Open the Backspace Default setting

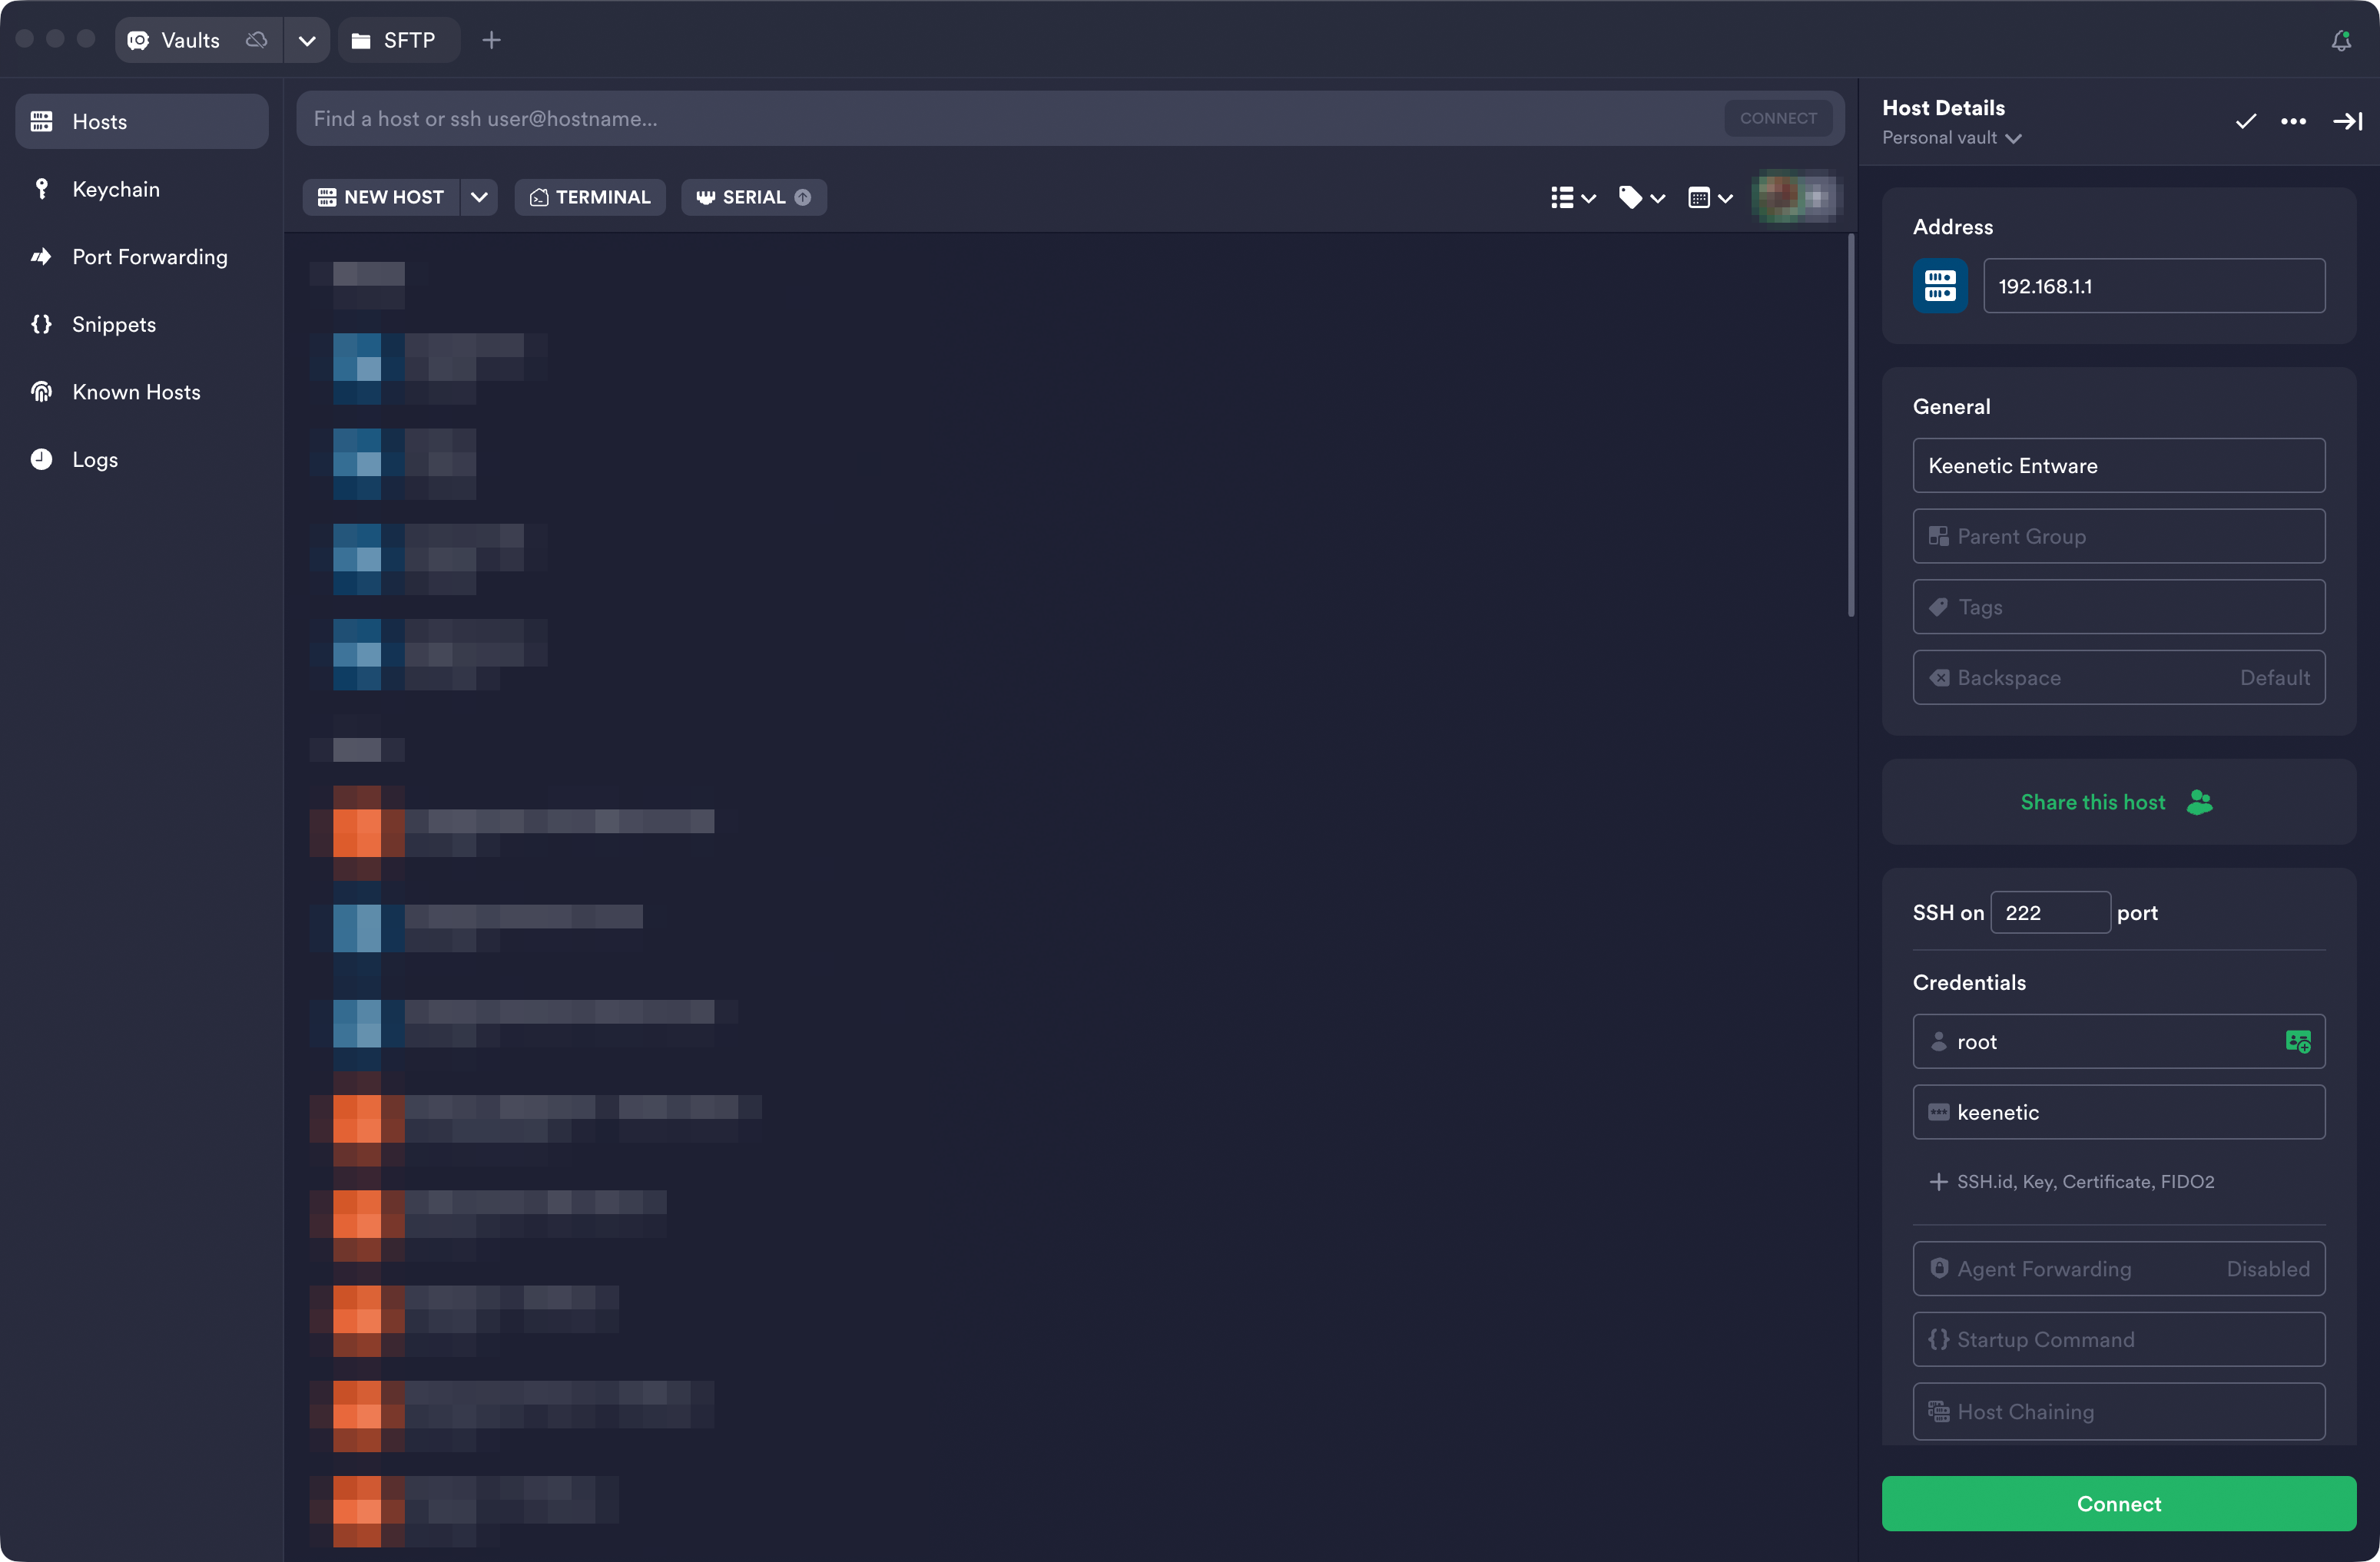2118,677
